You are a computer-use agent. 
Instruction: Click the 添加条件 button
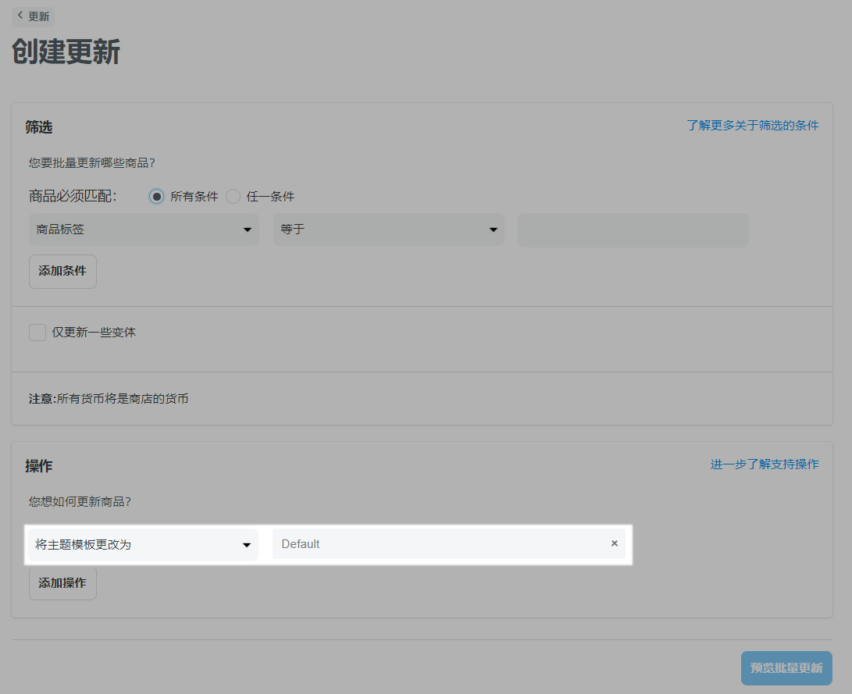click(x=62, y=271)
